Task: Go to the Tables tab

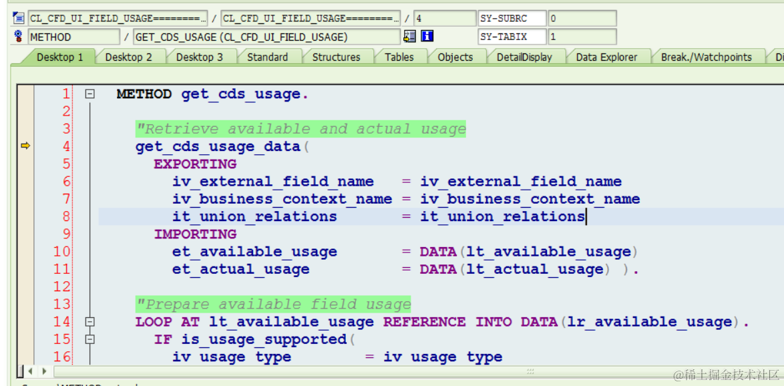Action: point(399,57)
